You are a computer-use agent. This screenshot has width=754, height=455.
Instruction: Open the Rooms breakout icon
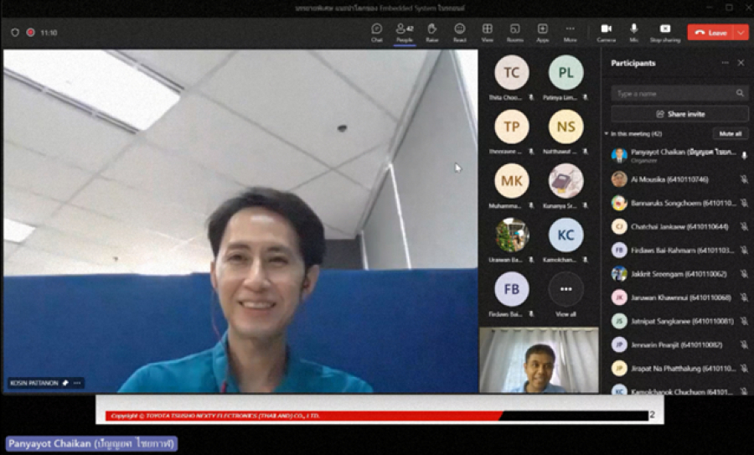pyautogui.click(x=515, y=31)
